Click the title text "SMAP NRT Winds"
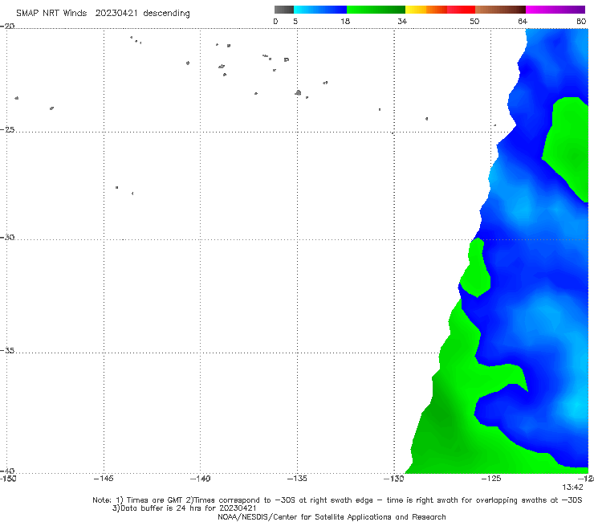 (x=51, y=13)
